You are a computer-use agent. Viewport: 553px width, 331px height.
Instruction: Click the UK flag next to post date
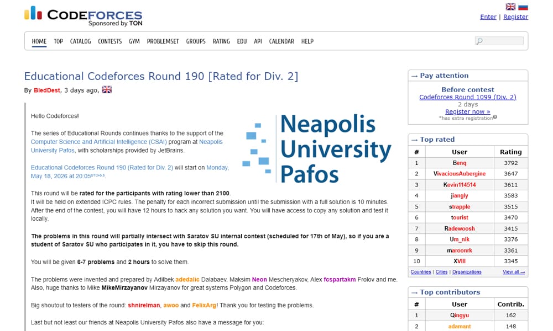click(x=107, y=90)
